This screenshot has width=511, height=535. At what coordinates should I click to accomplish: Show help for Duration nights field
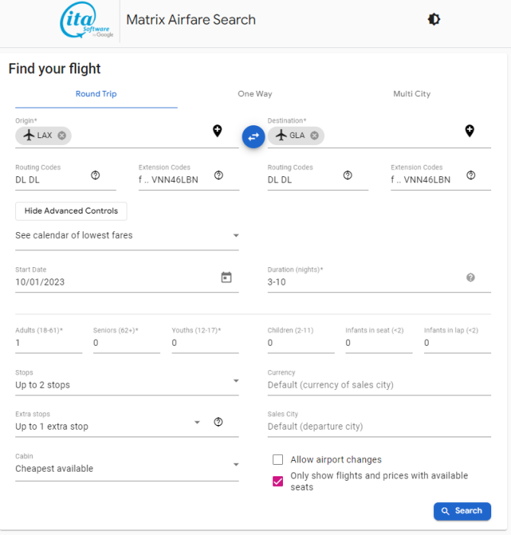pos(471,277)
